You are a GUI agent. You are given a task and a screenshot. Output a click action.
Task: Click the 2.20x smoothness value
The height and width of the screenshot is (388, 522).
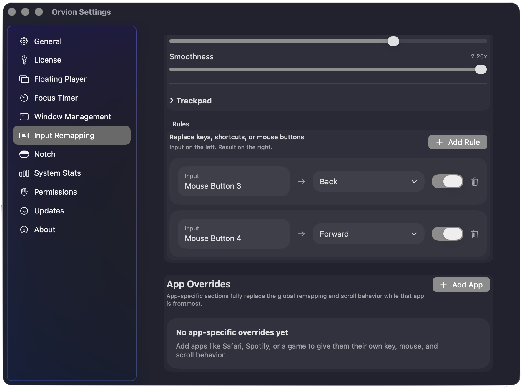pos(479,56)
